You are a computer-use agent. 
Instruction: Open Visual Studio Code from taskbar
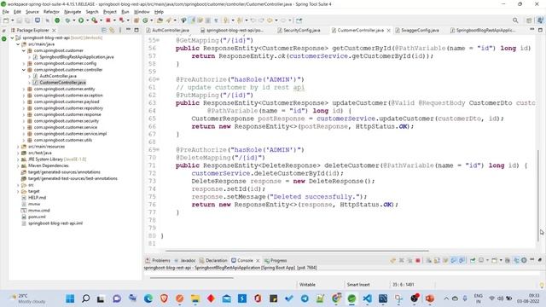pos(367,298)
